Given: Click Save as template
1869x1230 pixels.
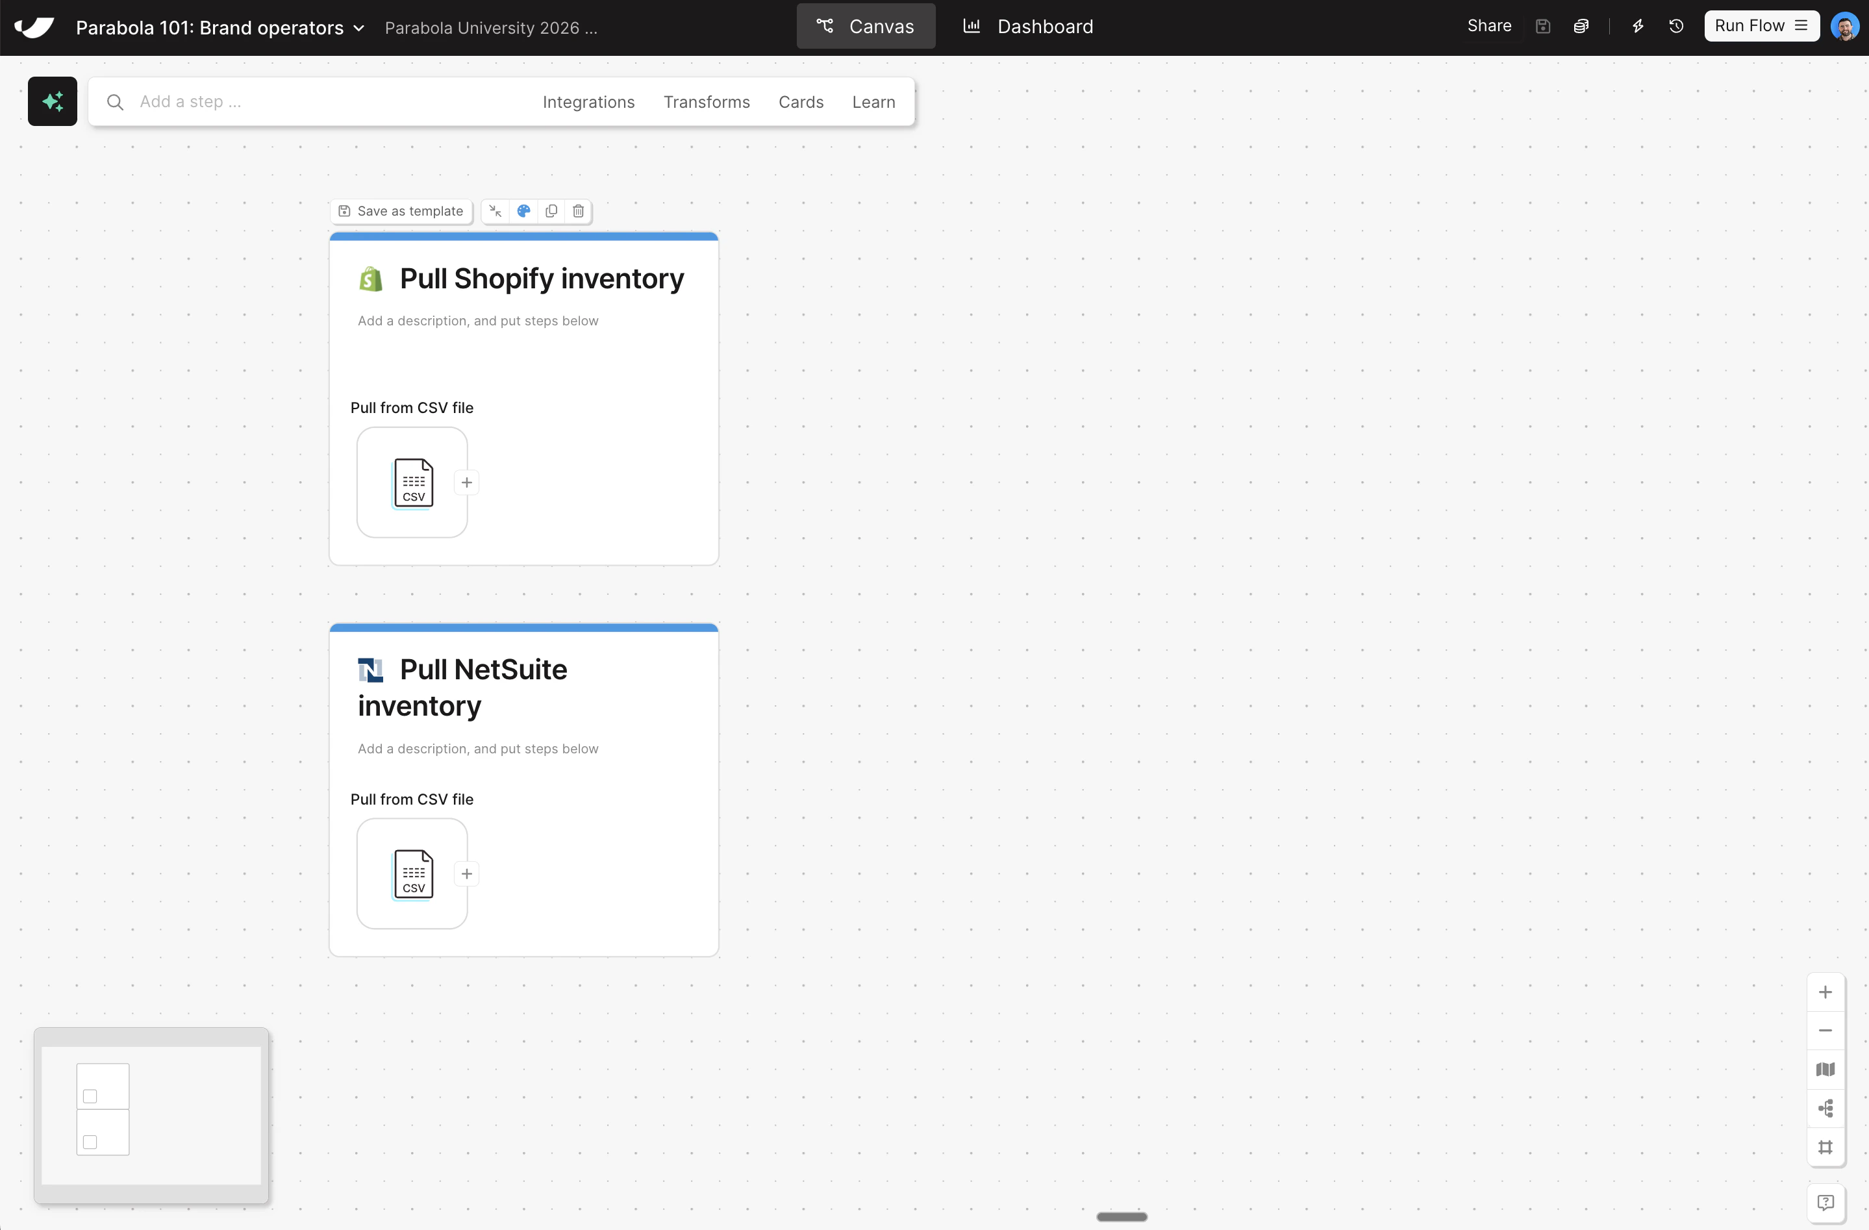Looking at the screenshot, I should [401, 210].
